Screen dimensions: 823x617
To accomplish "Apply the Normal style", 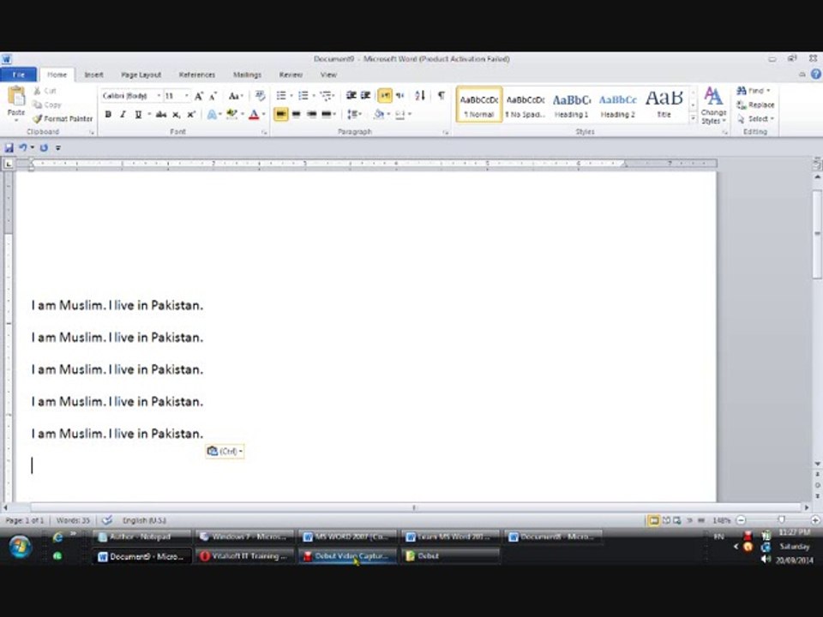I will tap(479, 105).
